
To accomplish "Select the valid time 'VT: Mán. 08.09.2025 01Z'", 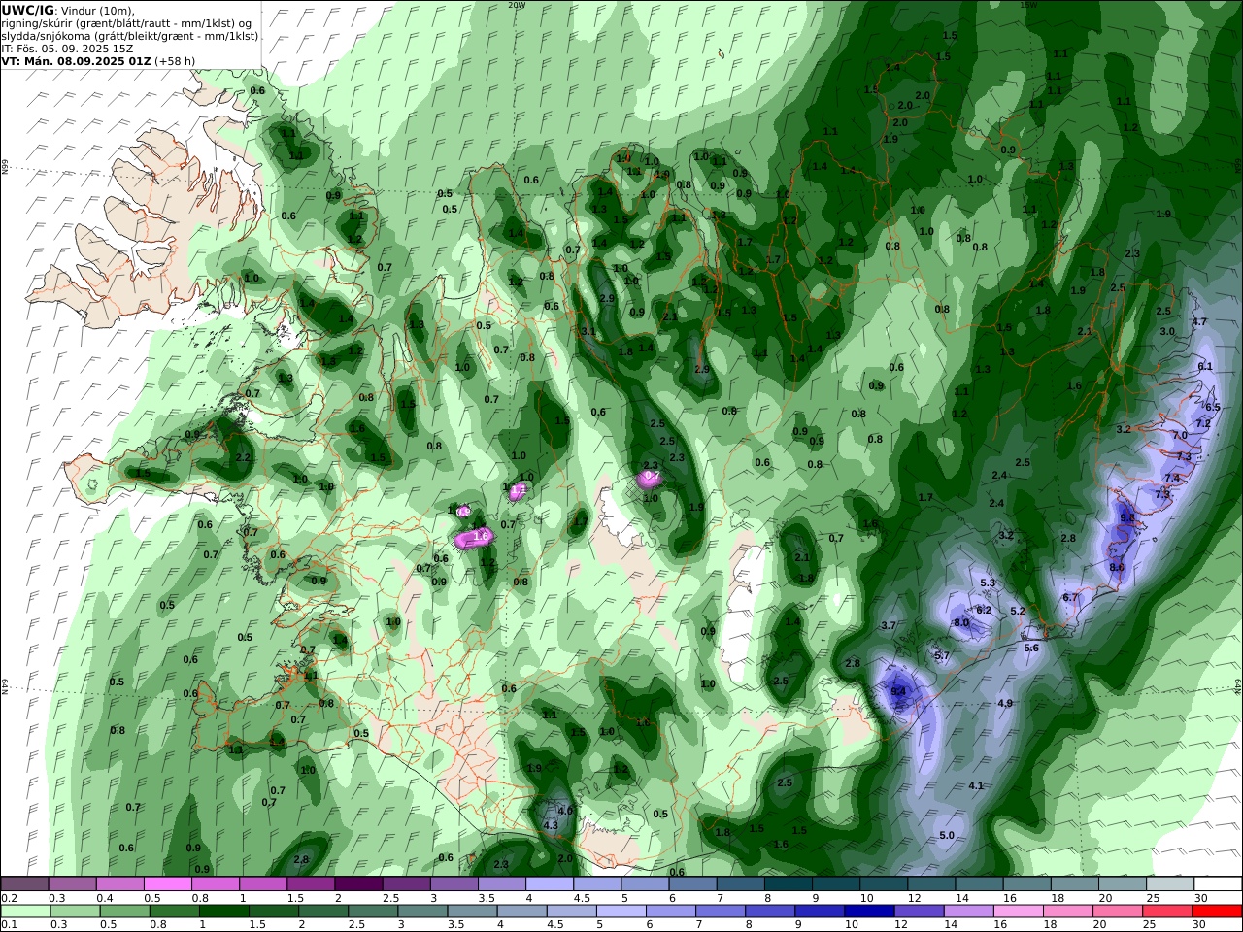I will point(76,60).
